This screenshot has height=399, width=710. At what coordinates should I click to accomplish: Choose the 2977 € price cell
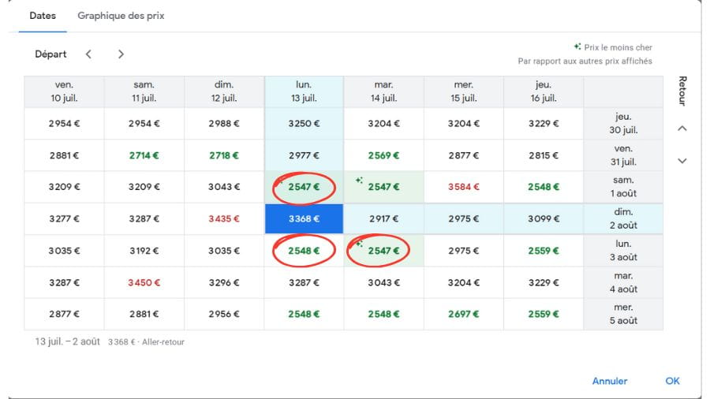coord(304,155)
